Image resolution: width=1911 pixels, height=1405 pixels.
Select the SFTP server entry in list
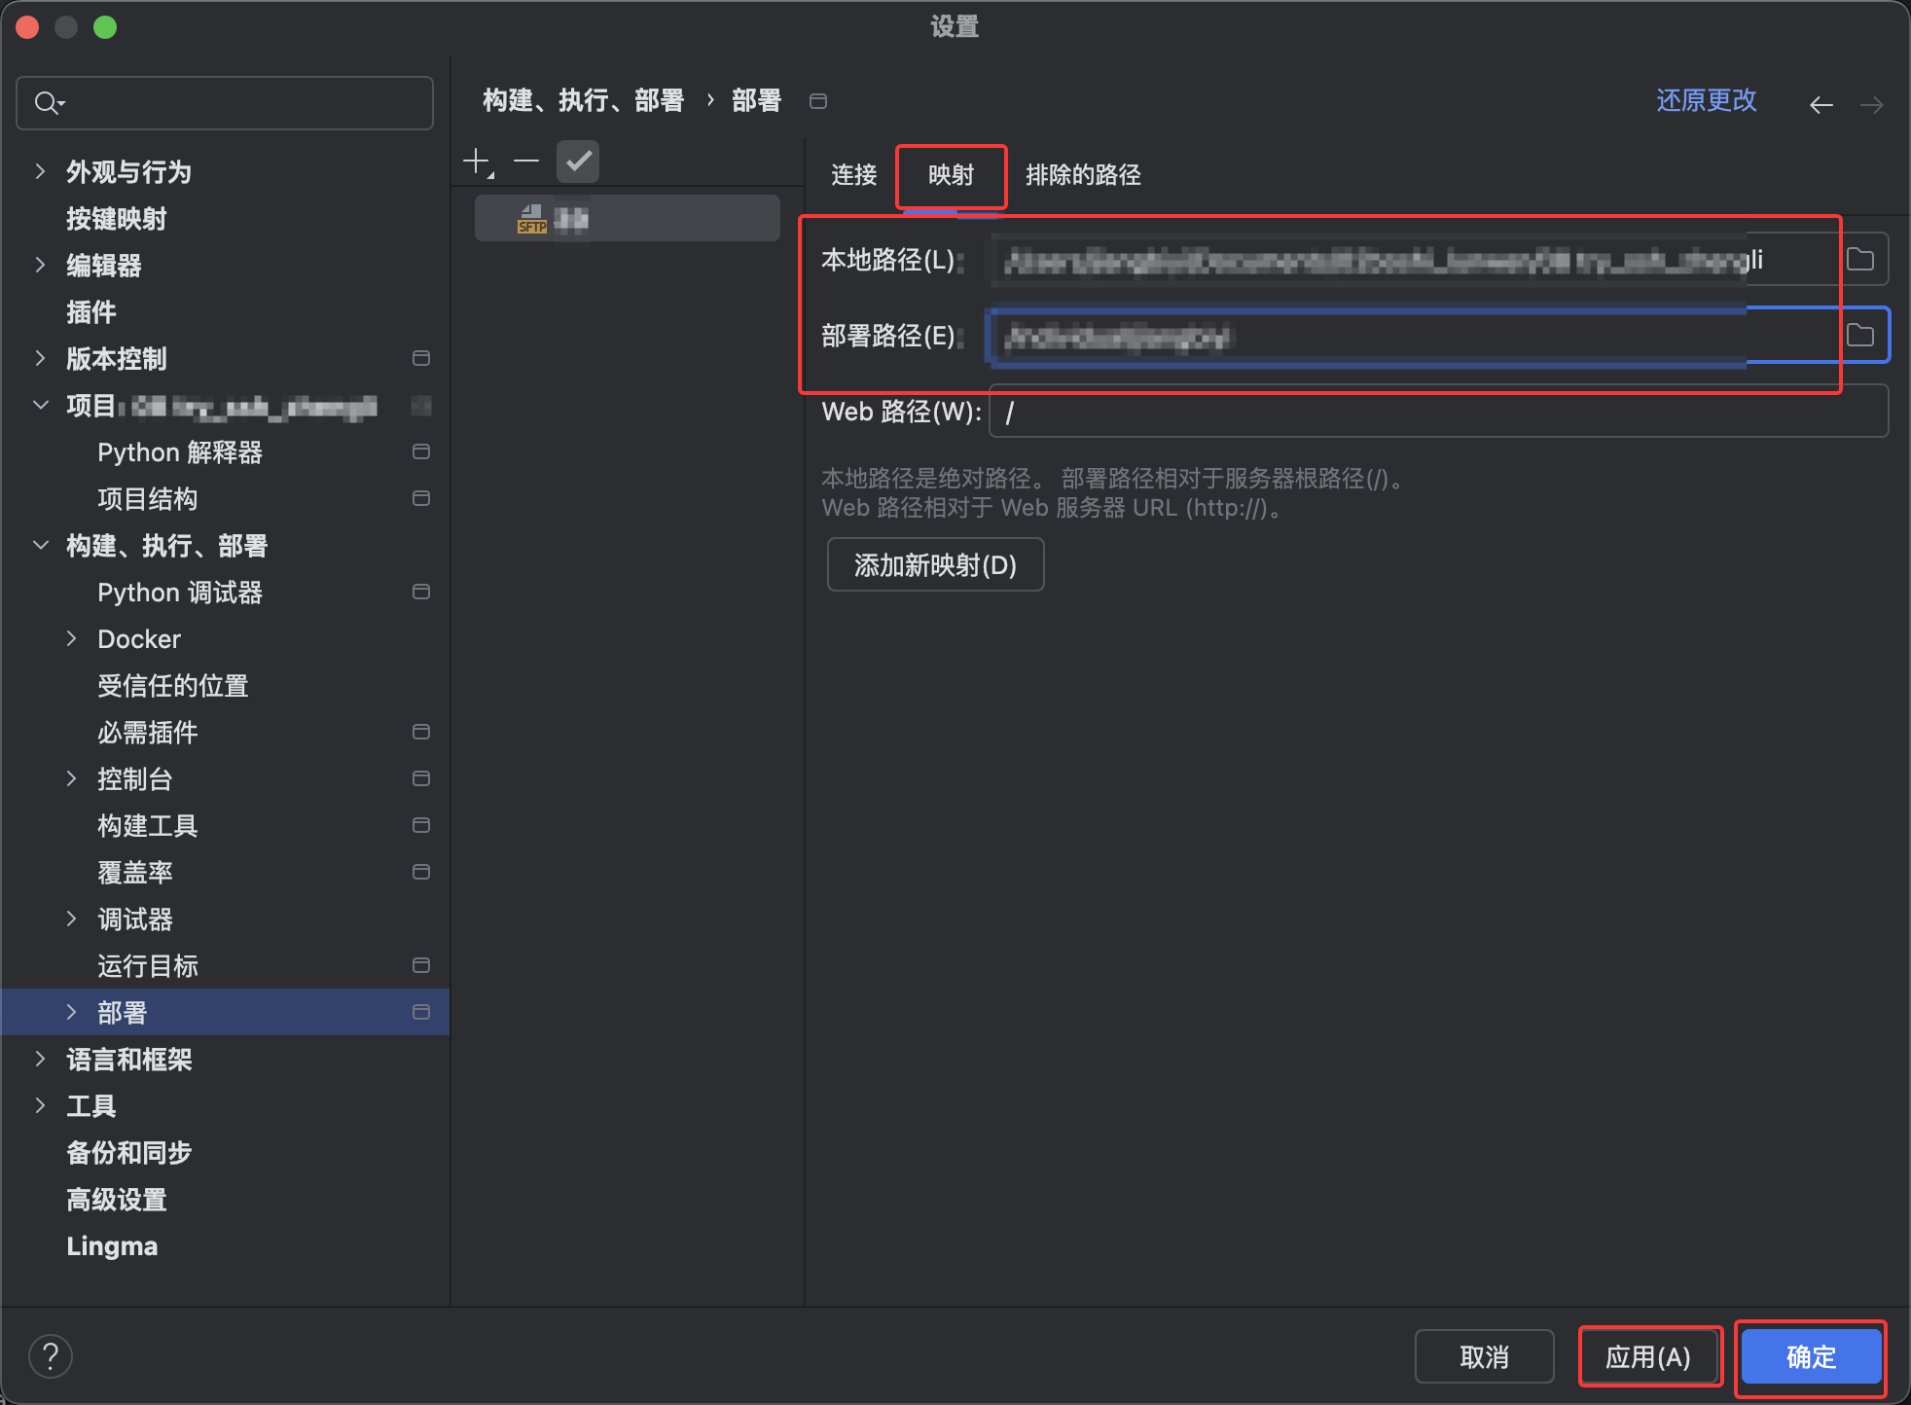click(627, 219)
